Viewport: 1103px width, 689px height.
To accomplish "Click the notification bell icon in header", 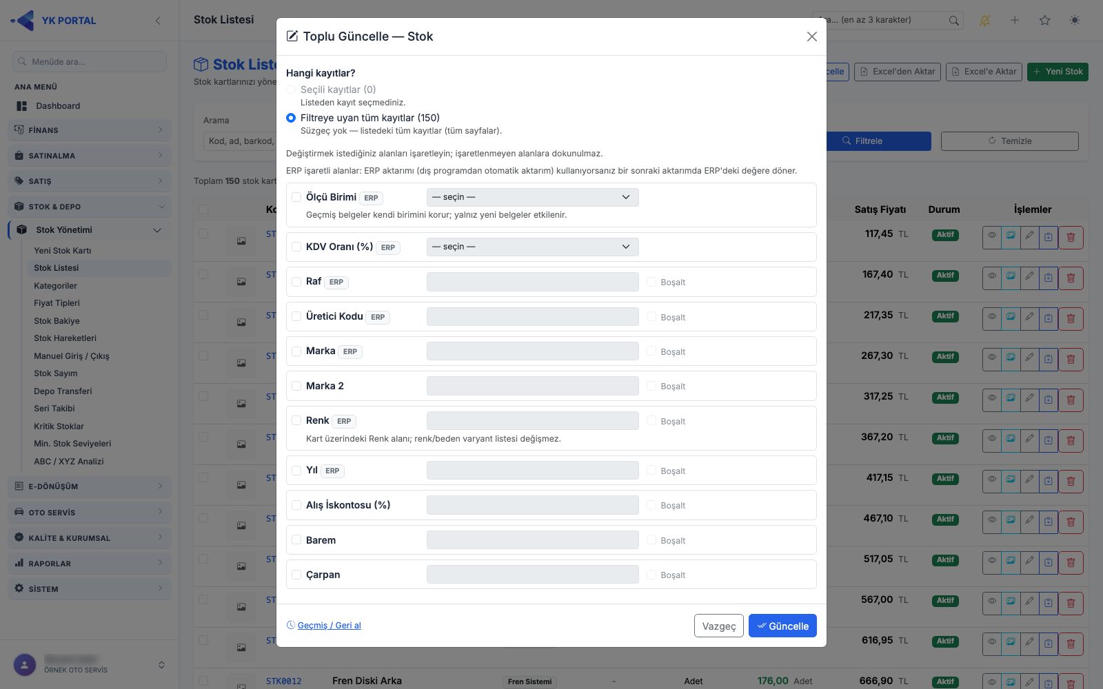I will 984,20.
